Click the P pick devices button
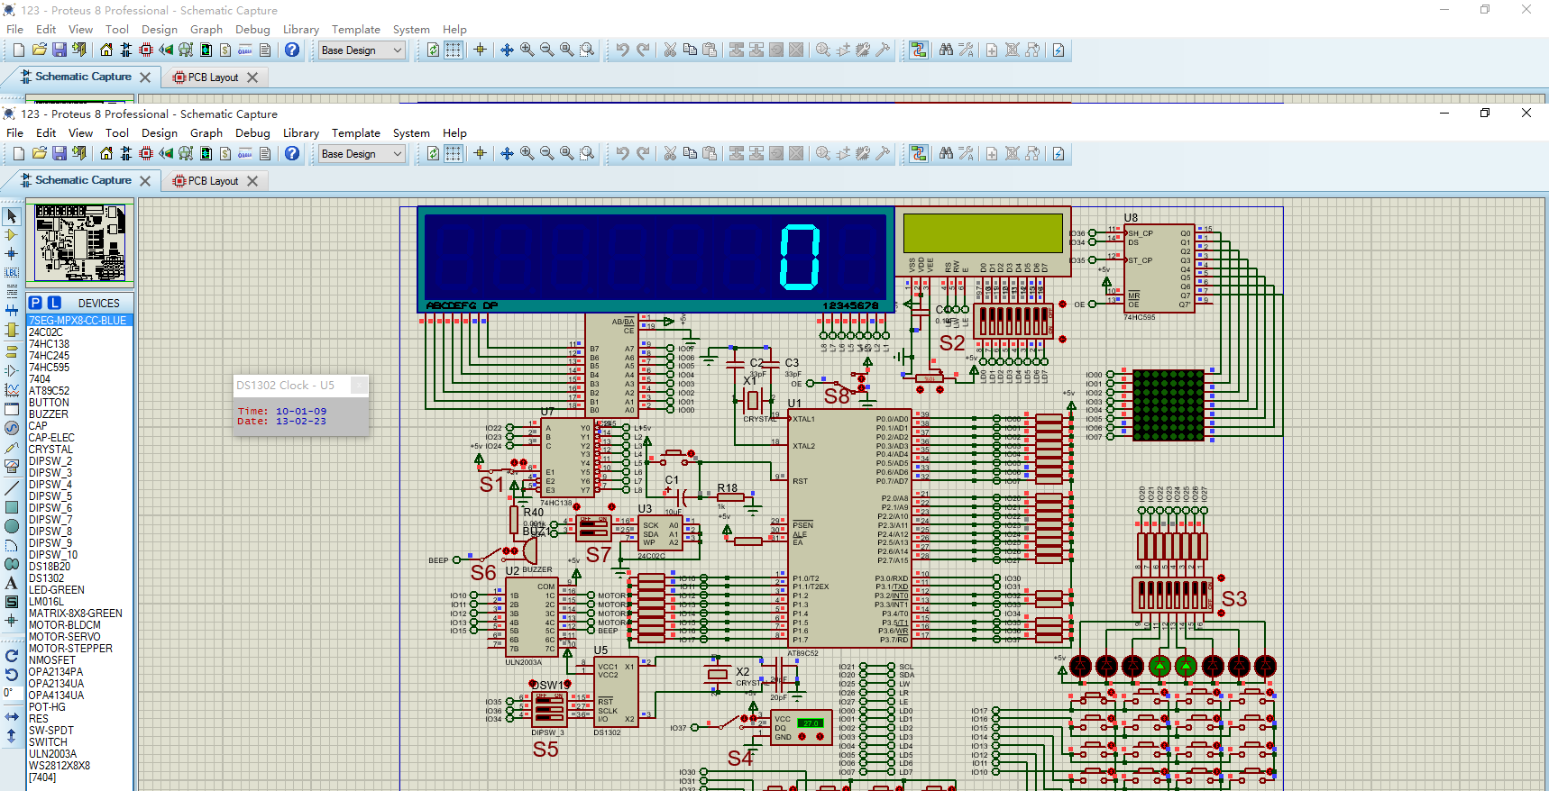1549x791 pixels. (35, 304)
